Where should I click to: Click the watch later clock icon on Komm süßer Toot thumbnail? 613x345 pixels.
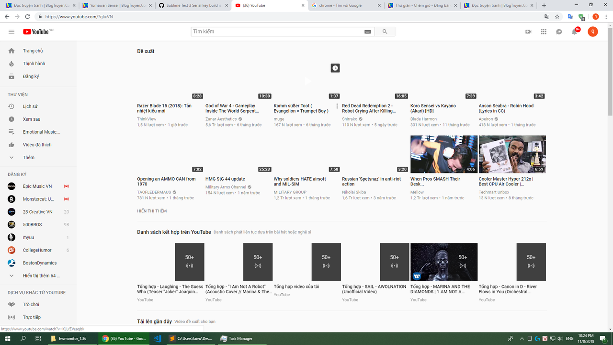point(335,68)
